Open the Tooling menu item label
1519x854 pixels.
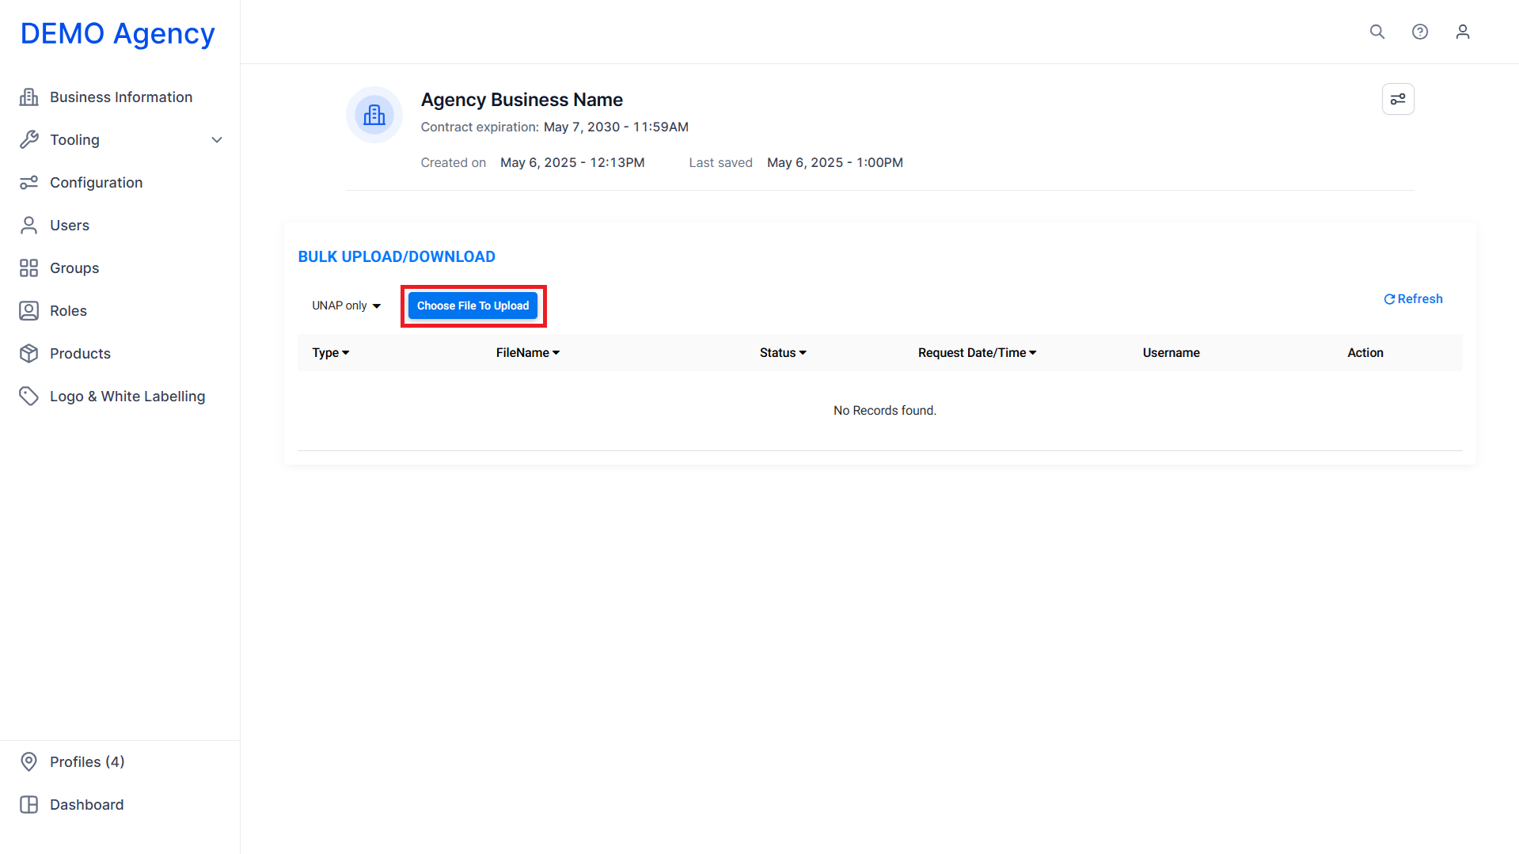pyautogui.click(x=74, y=139)
